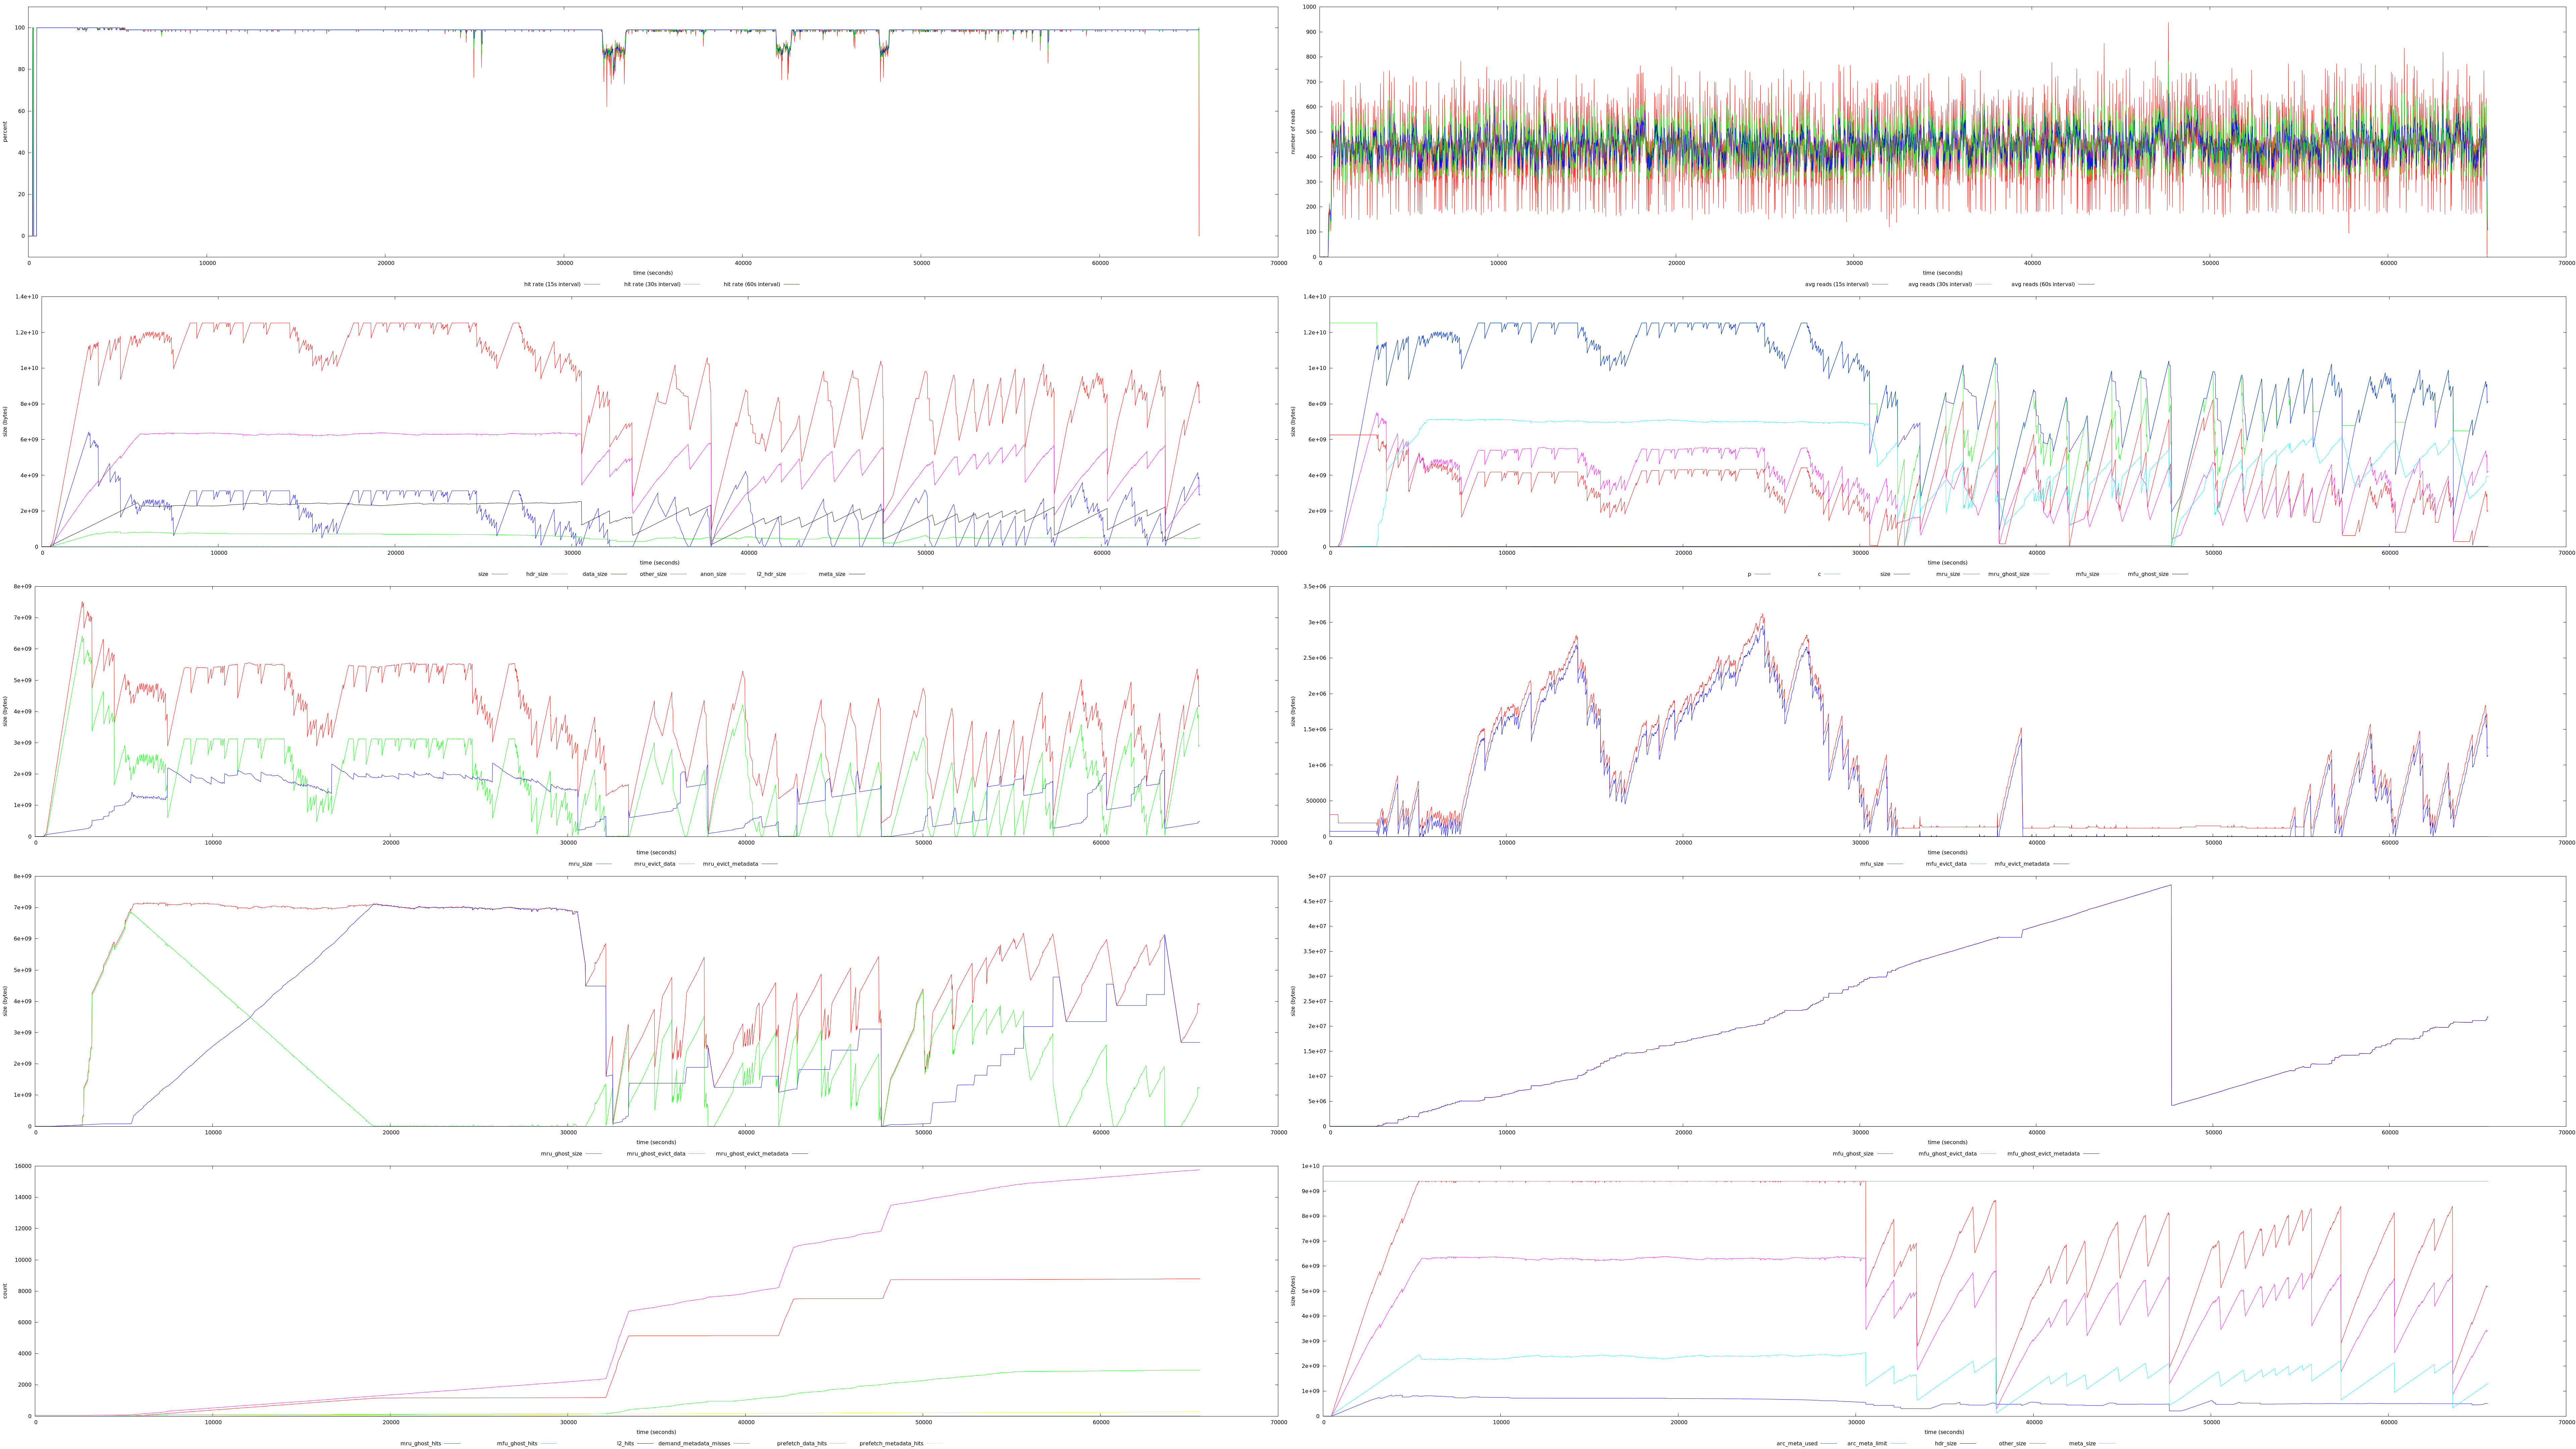Screen dimensions: 2576x1449
Task: Click the 'data_size' legend label
Action: 595,574
